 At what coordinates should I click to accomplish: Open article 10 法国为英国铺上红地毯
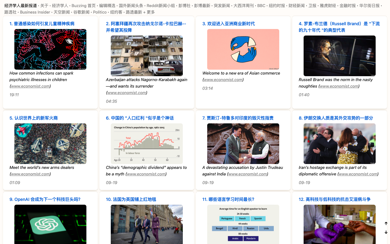(131, 199)
